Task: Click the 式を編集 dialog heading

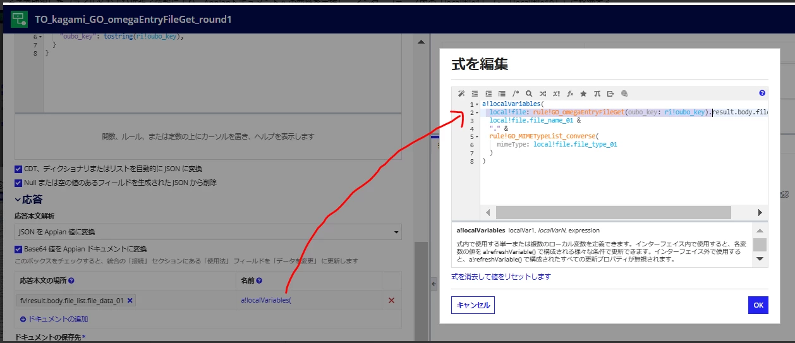Action: [480, 64]
